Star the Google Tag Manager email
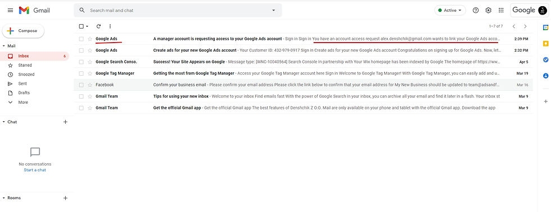Screen dimensions: 551x212 (x=90, y=73)
